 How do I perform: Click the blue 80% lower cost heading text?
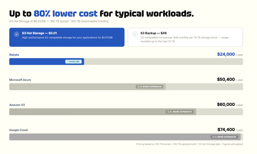click(x=66, y=14)
